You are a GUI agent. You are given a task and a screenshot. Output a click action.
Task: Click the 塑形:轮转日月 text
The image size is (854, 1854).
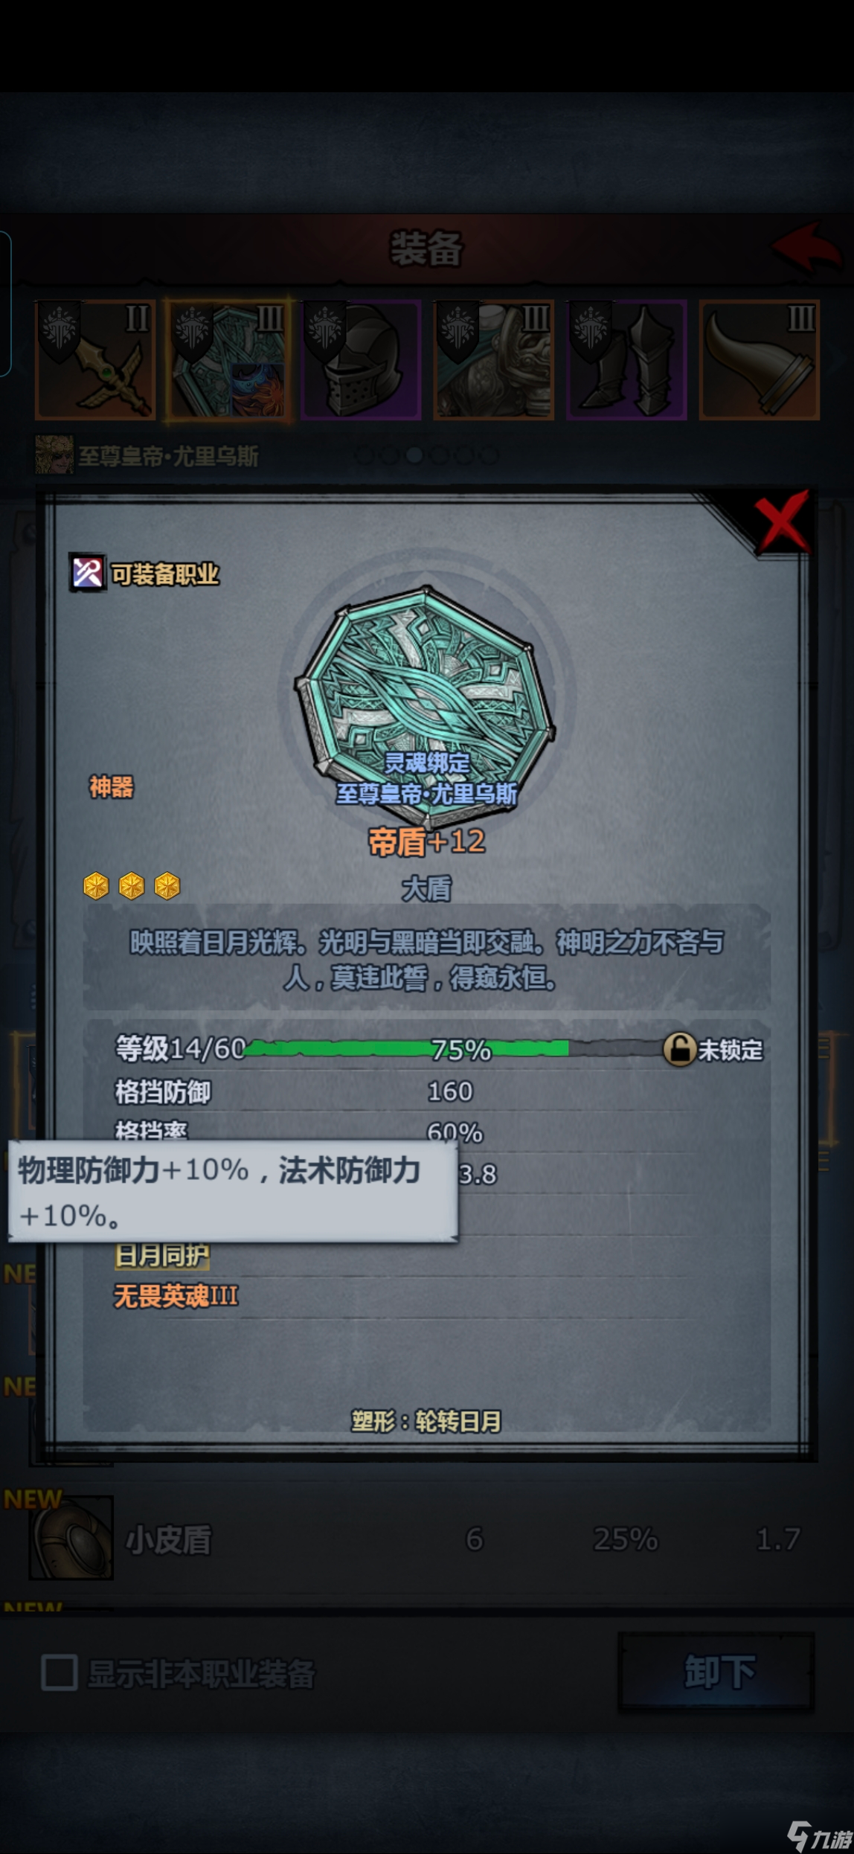426,1422
